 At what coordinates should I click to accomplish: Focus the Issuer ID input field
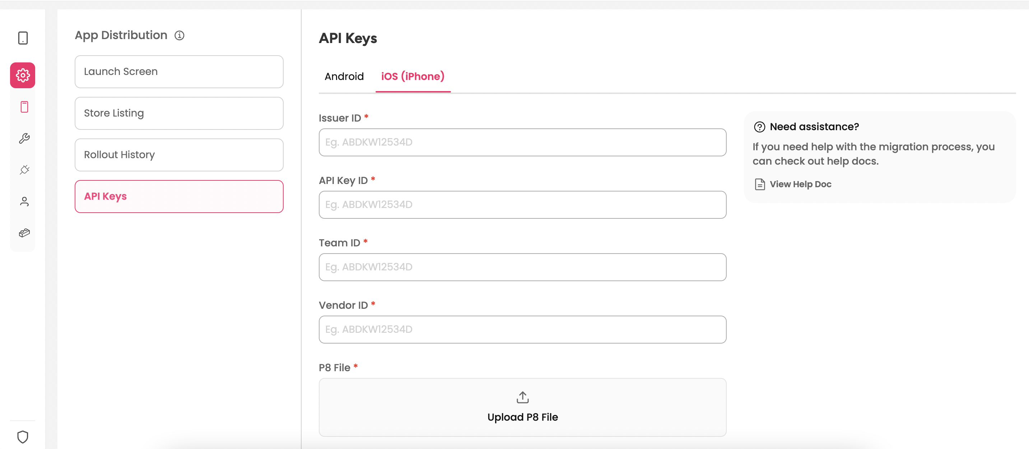522,142
